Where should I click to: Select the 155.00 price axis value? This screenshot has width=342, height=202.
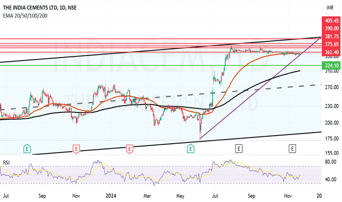[x=332, y=153]
